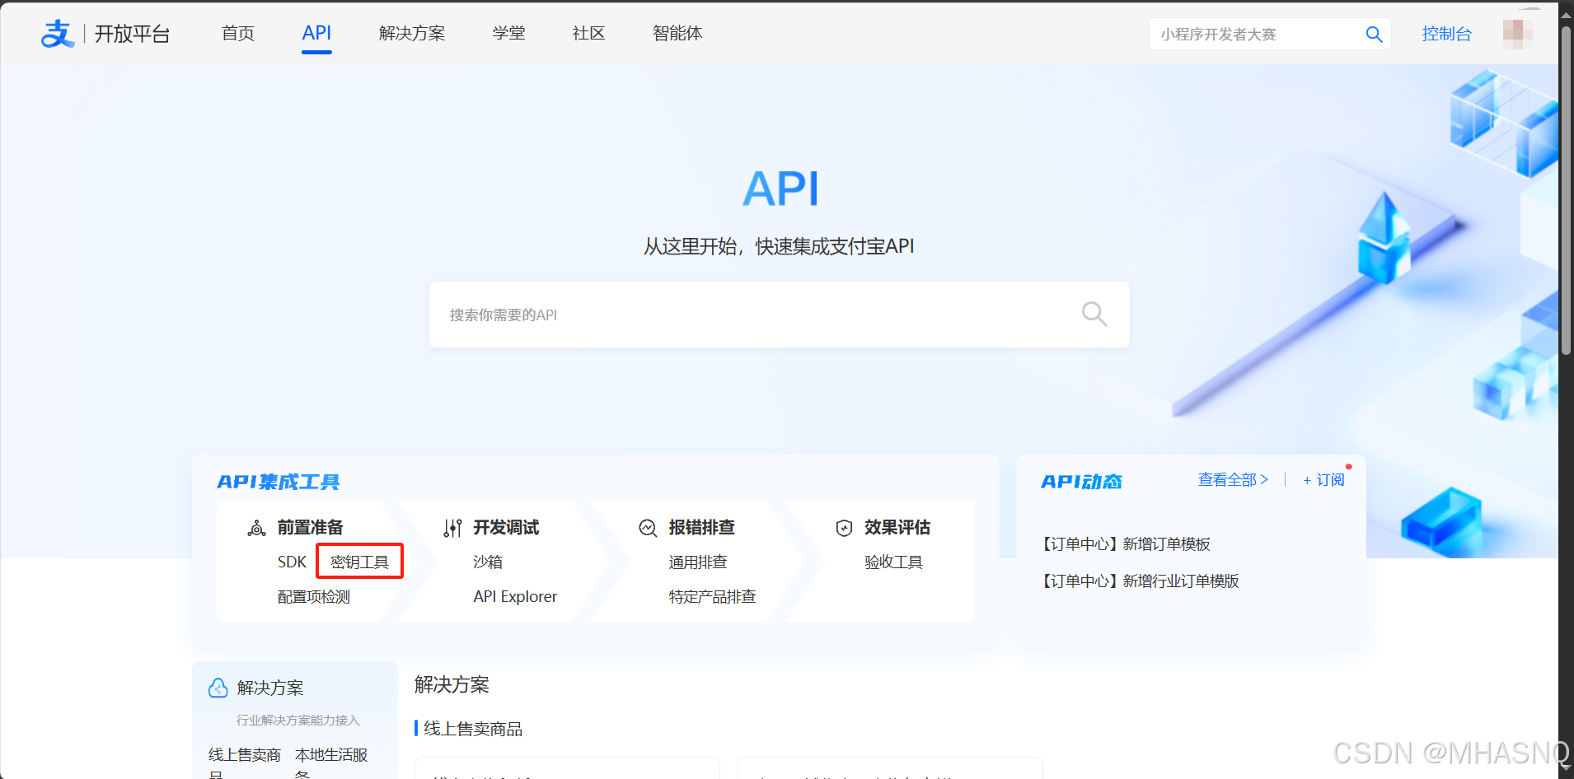Focus the 小程序开发者大赛 search field
Image resolution: width=1574 pixels, height=779 pixels.
1270,34
